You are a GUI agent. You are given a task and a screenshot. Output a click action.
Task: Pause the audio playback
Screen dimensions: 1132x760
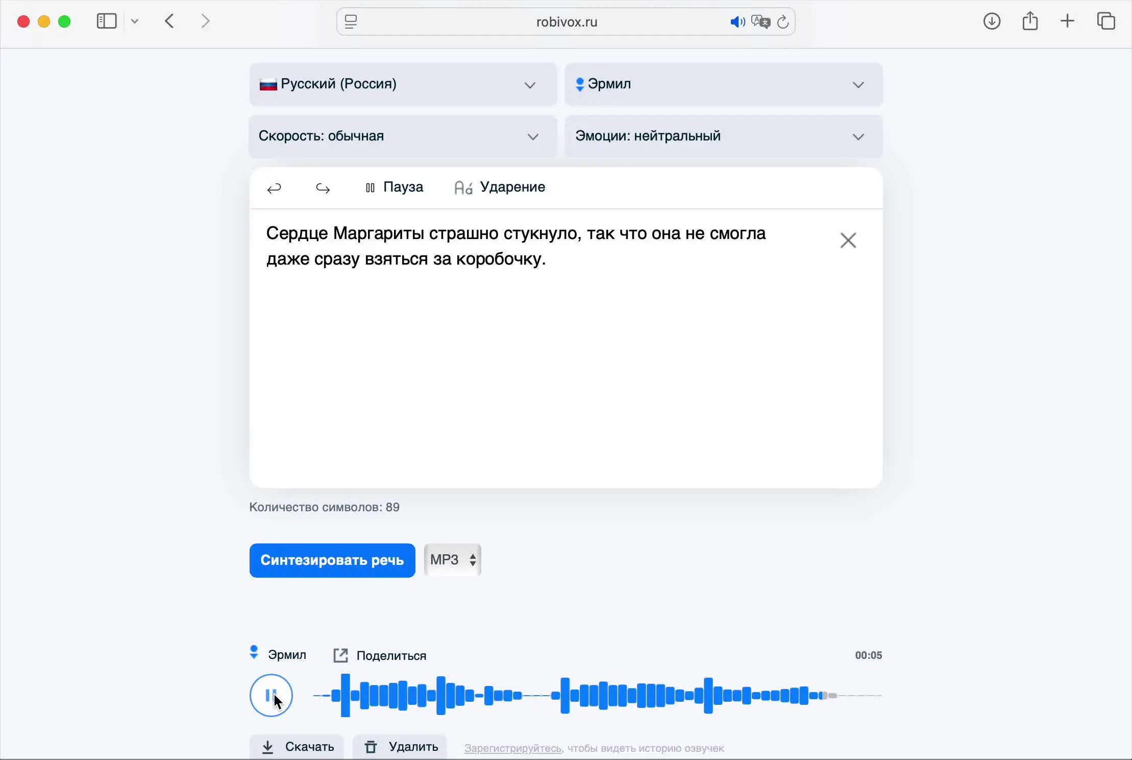point(271,695)
